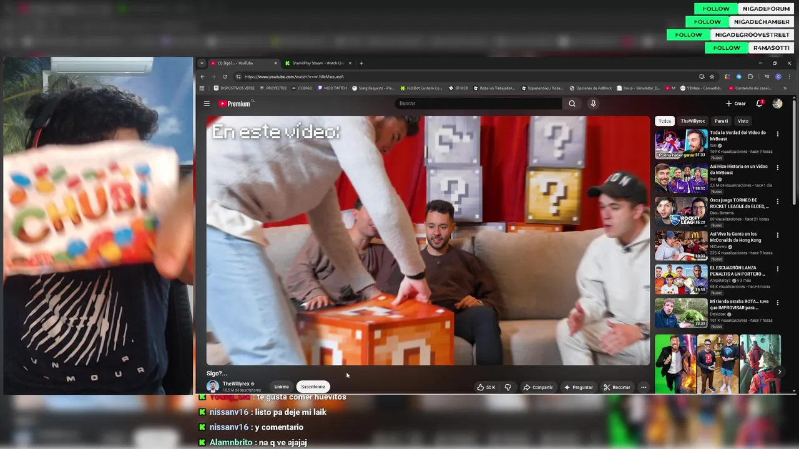
Task: Open TheWillyrex channel name link
Action: point(236,384)
